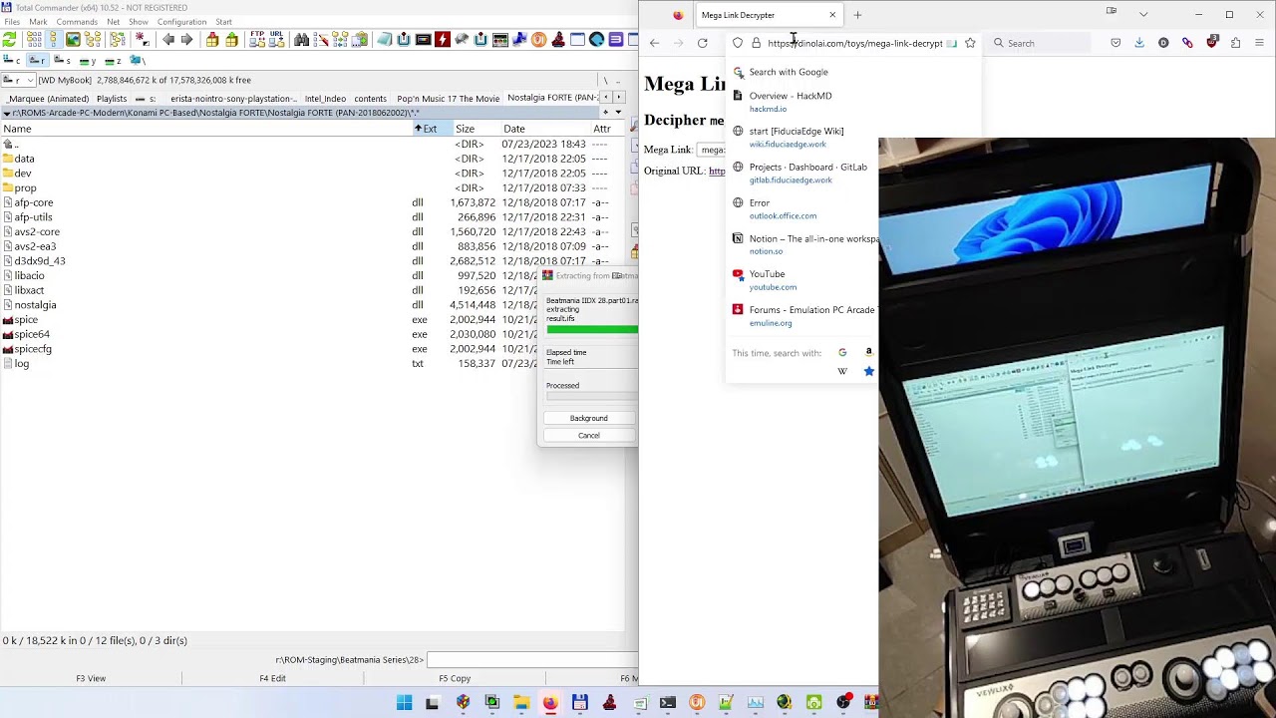Go back in Firefox browser

coord(654,43)
